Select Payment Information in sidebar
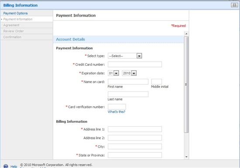240x168 pixels. point(18,19)
